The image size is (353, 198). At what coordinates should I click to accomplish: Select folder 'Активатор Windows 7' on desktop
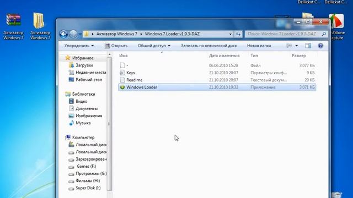40,26
